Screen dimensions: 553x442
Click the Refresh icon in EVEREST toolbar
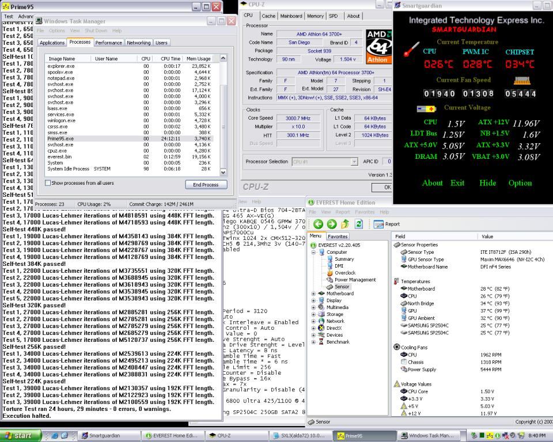point(359,224)
